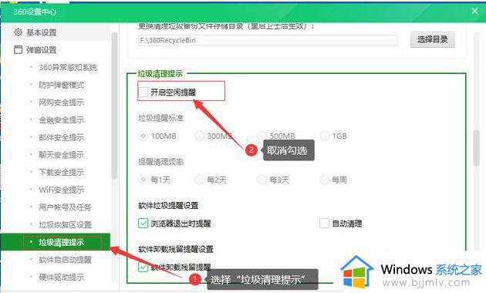486x293 pixels.
Task: Select 邮件安全提示 in sidebar
Action: (x=61, y=137)
